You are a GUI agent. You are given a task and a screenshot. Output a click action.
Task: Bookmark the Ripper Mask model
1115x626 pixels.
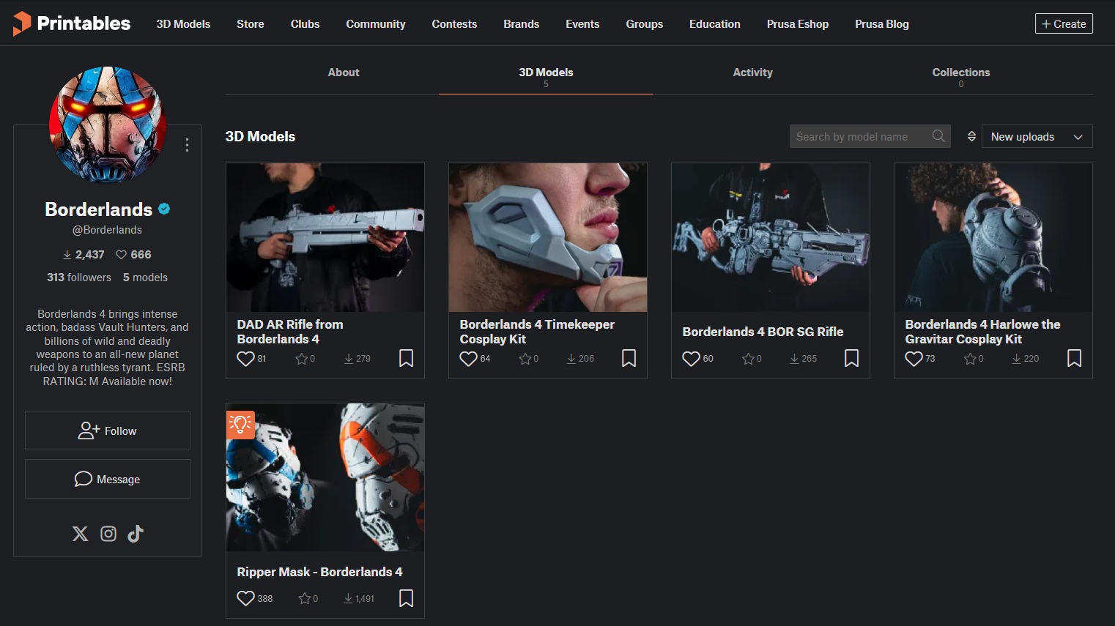407,598
